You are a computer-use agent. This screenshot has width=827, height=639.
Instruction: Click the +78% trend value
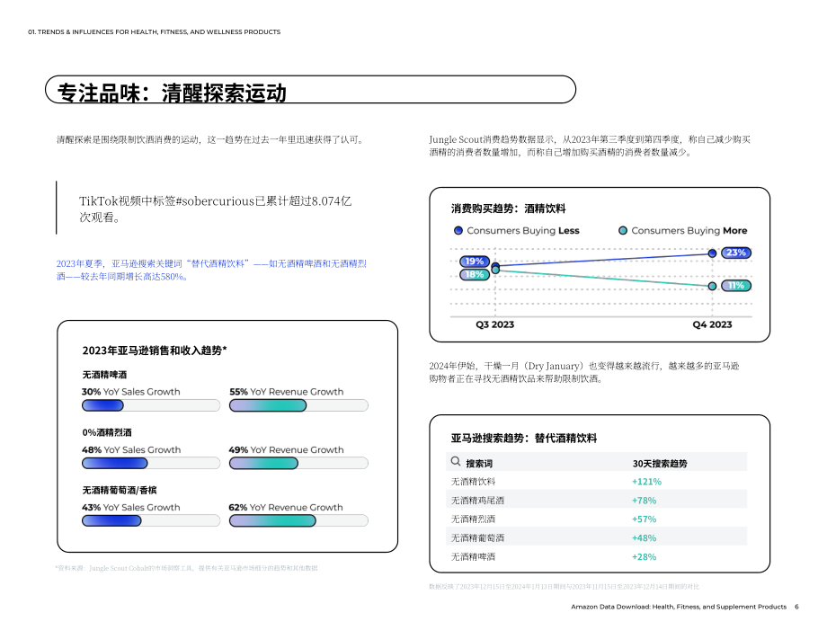coord(644,501)
